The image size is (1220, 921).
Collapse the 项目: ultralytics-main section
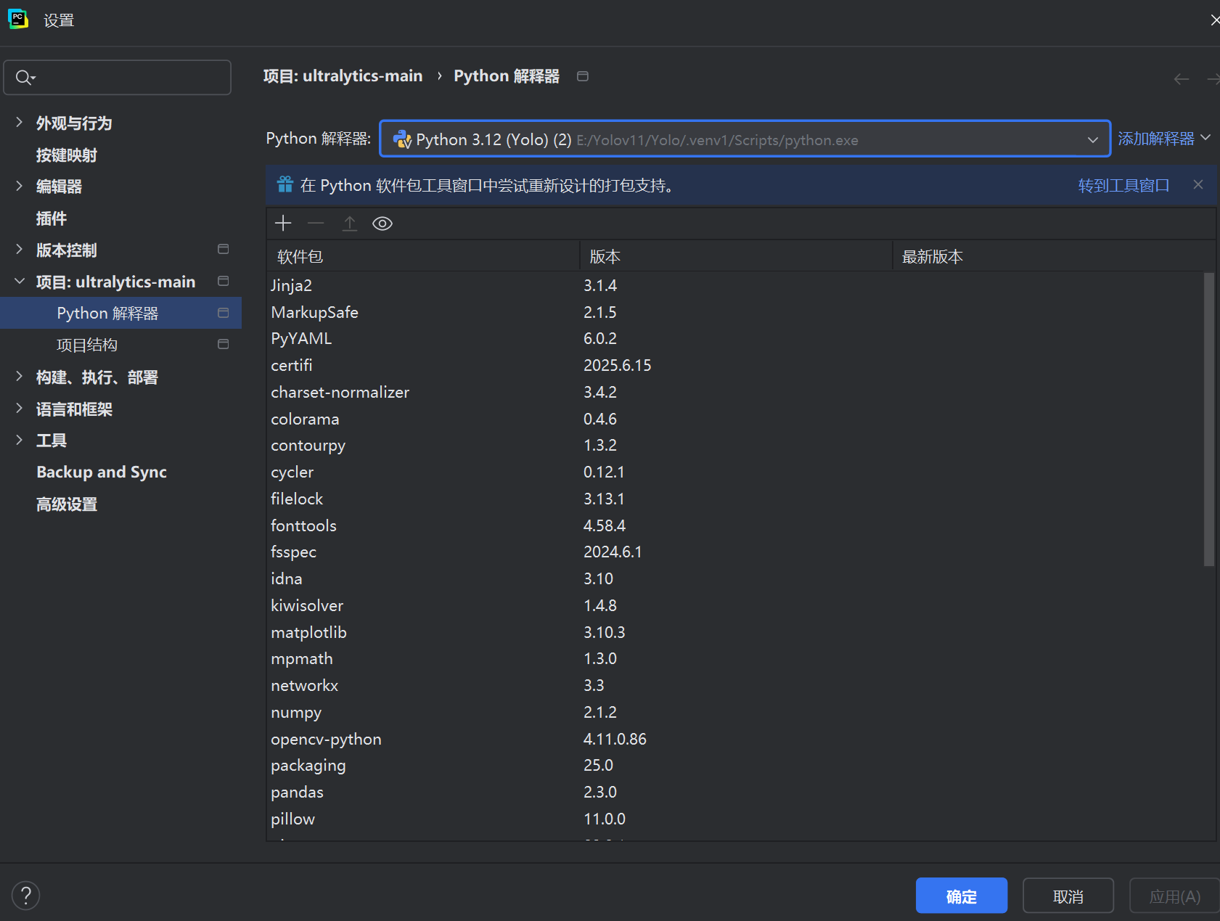[20, 281]
